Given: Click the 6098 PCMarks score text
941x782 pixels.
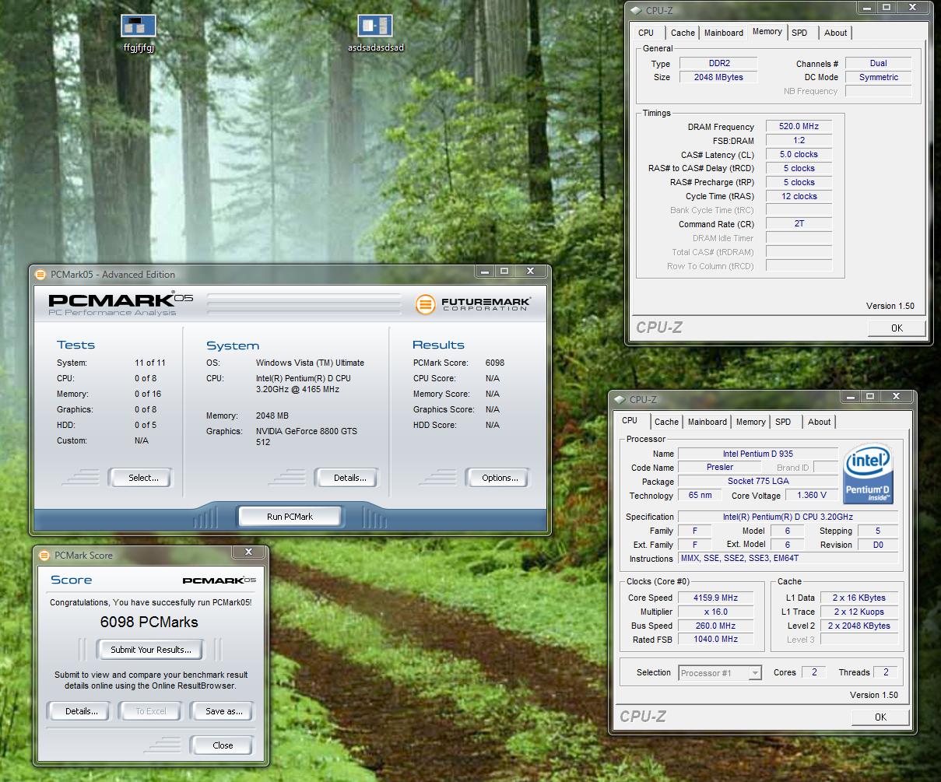Looking at the screenshot, I should pos(149,622).
